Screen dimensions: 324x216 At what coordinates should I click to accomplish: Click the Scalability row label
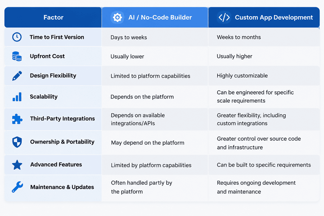[44, 97]
